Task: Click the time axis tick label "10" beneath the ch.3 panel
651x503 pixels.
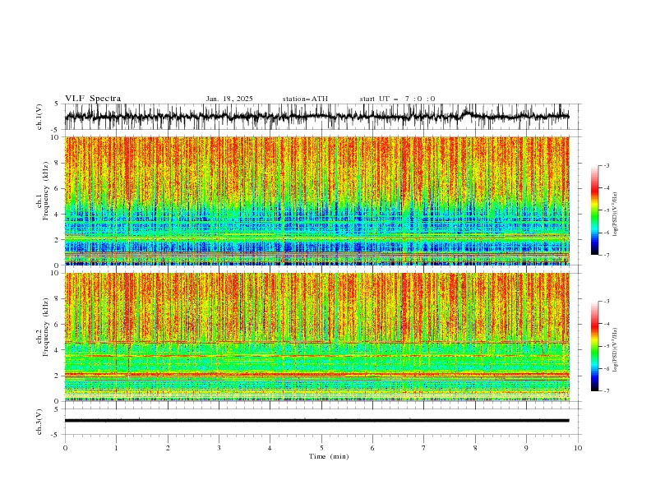Action: pyautogui.click(x=578, y=448)
